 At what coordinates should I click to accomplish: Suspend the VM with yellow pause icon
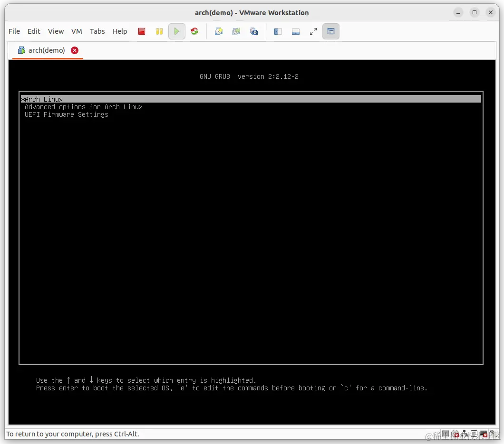[159, 31]
